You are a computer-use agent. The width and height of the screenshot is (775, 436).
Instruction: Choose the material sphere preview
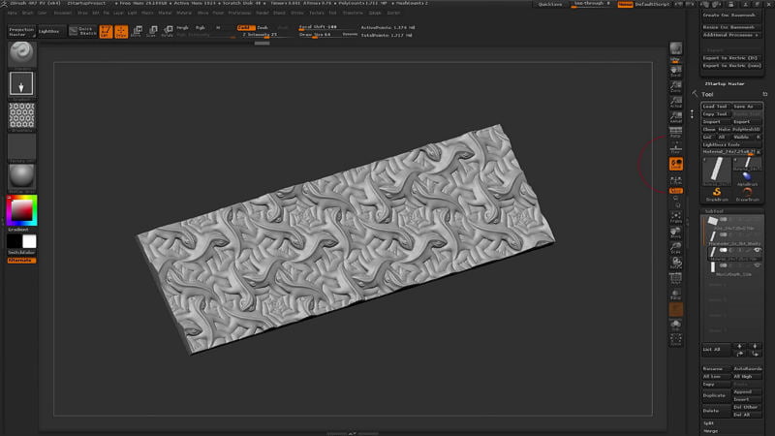coord(21,176)
